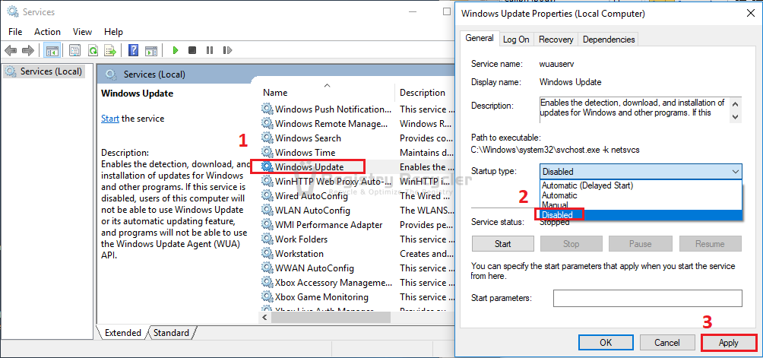Click horizontal scrollbar left arrow in services list
Image resolution: width=763 pixels, height=358 pixels.
coord(265,317)
